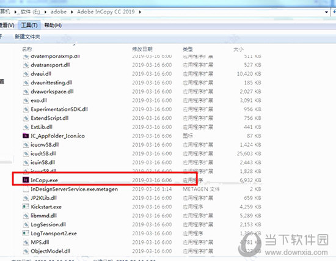Click the ExtendScript.dll file icon

pos(26,118)
